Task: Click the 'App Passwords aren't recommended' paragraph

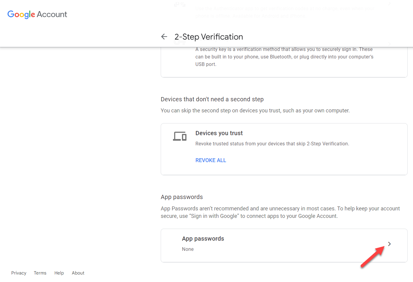Action: 280,212
